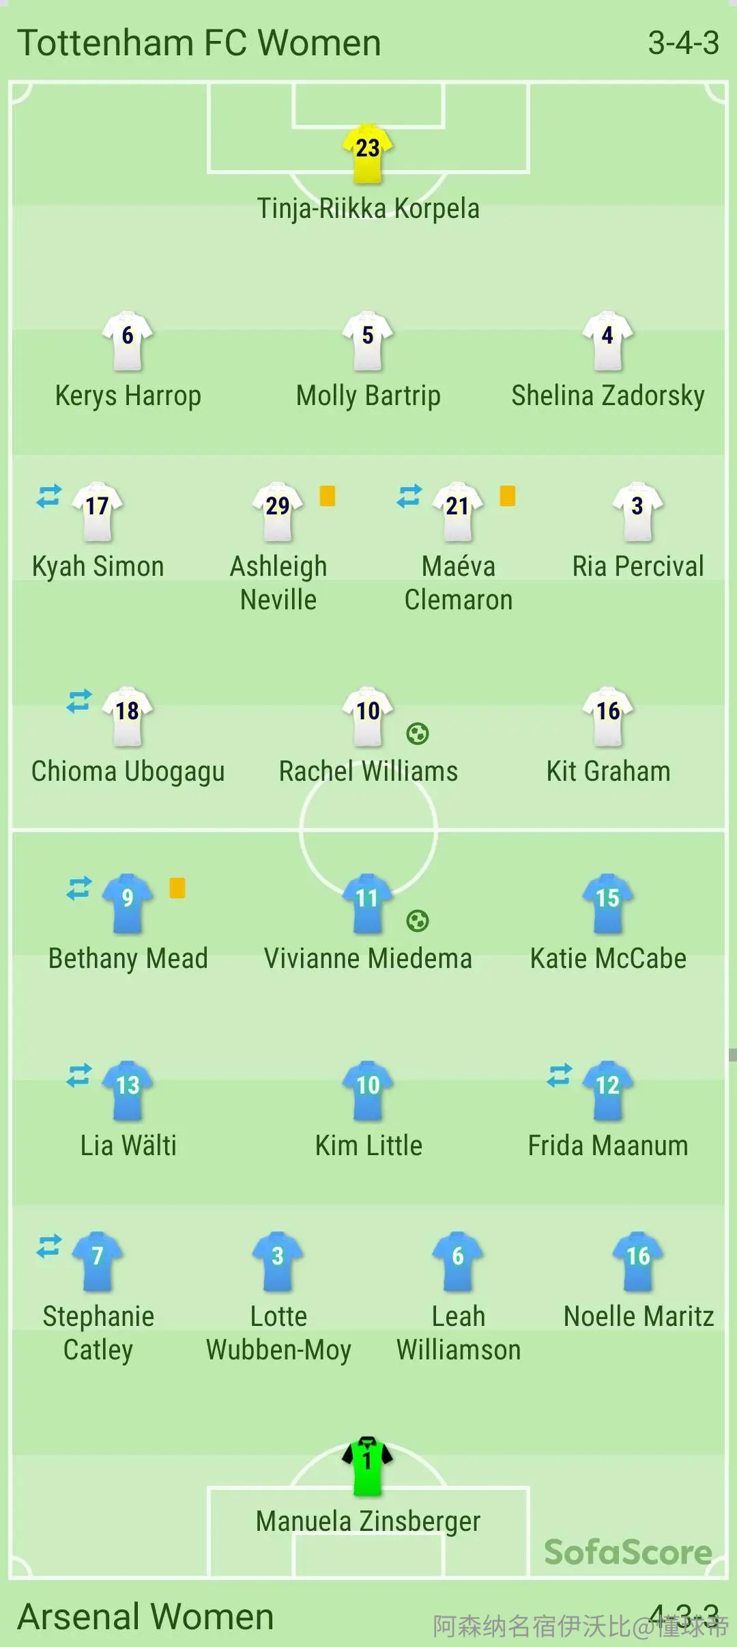
Task: Click the 3-4-3 formation label
Action: 684,43
